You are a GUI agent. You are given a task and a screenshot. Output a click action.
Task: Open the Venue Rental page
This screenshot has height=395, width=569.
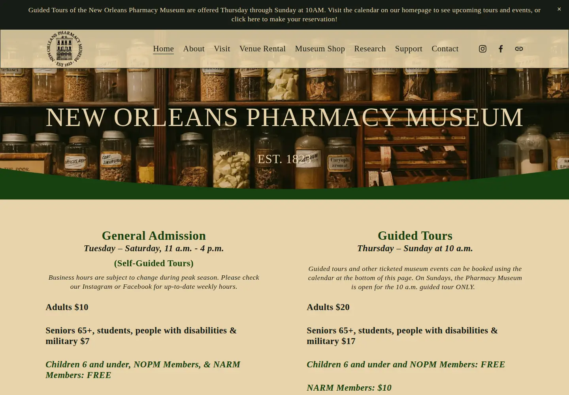(x=262, y=49)
